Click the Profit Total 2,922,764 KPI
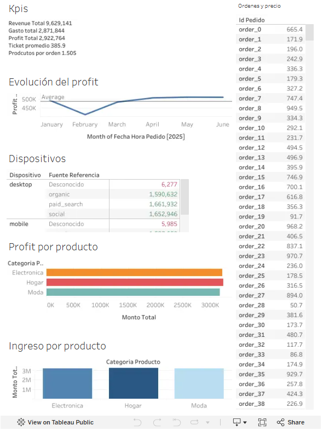 click(x=37, y=38)
